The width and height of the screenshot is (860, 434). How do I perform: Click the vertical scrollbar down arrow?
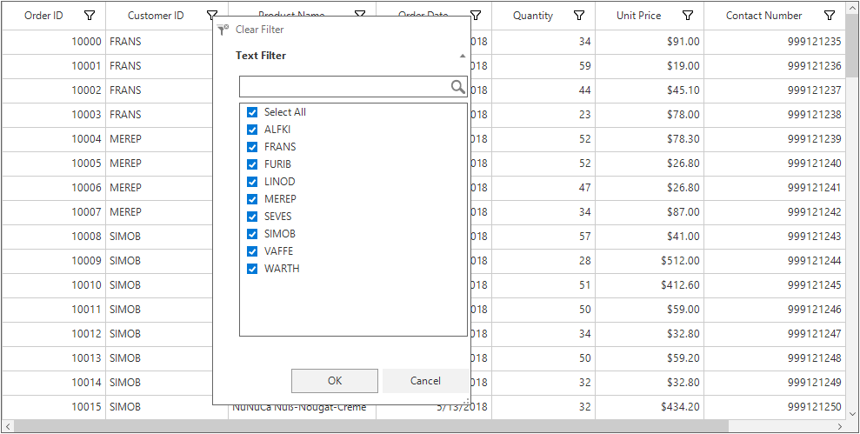click(853, 413)
